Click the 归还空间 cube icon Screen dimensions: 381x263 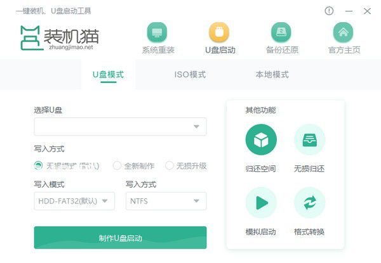(x=261, y=139)
